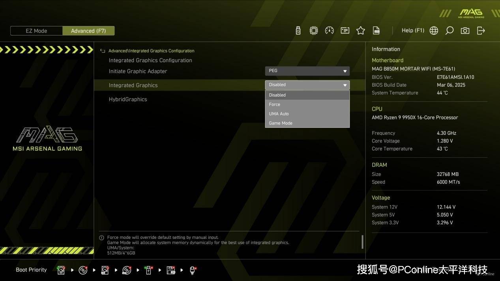The image size is (500, 281).
Task: Click the Boot Priority label
Action: tap(31, 270)
